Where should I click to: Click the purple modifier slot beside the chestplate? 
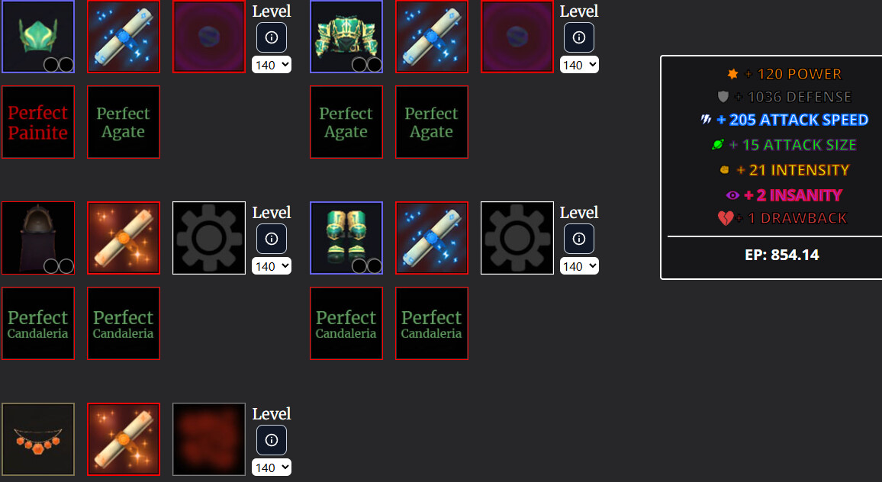click(x=517, y=37)
